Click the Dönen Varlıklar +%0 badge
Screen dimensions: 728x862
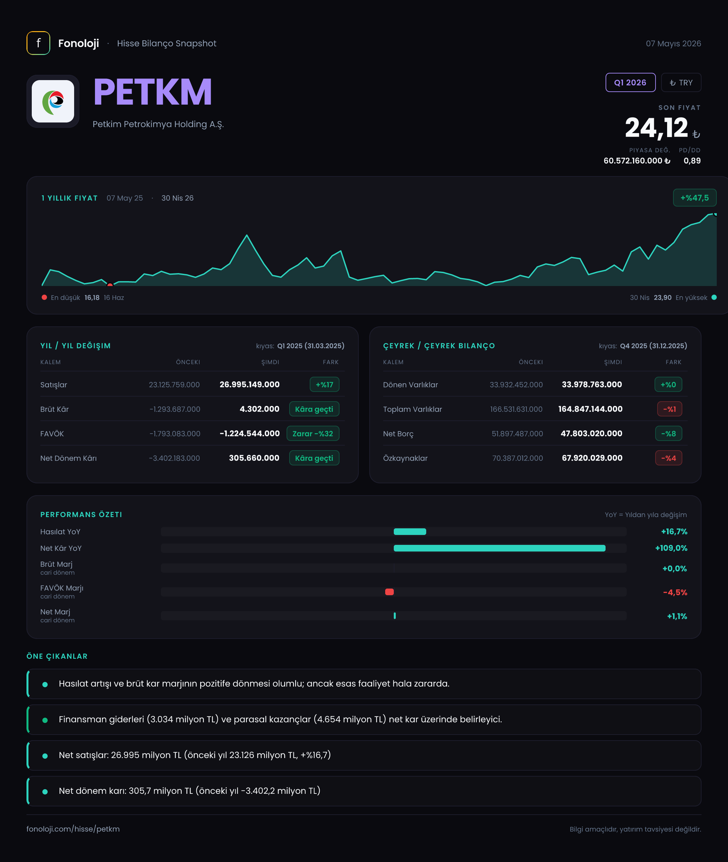[x=668, y=384]
